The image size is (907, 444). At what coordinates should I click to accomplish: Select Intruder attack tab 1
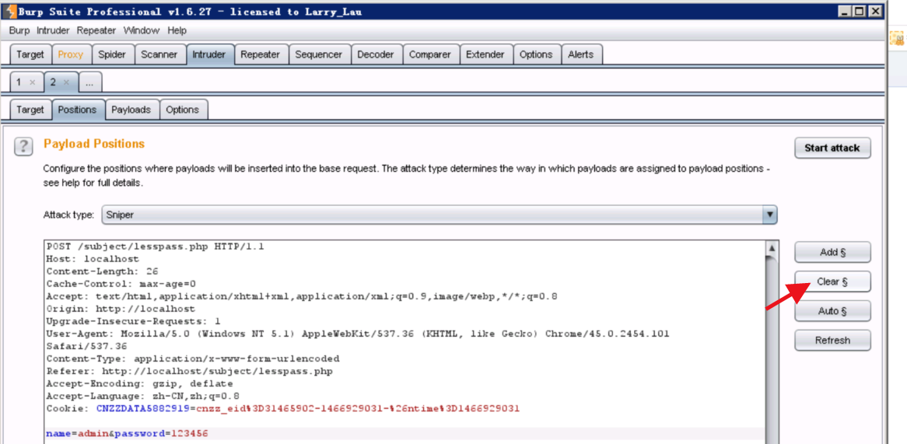click(x=19, y=82)
